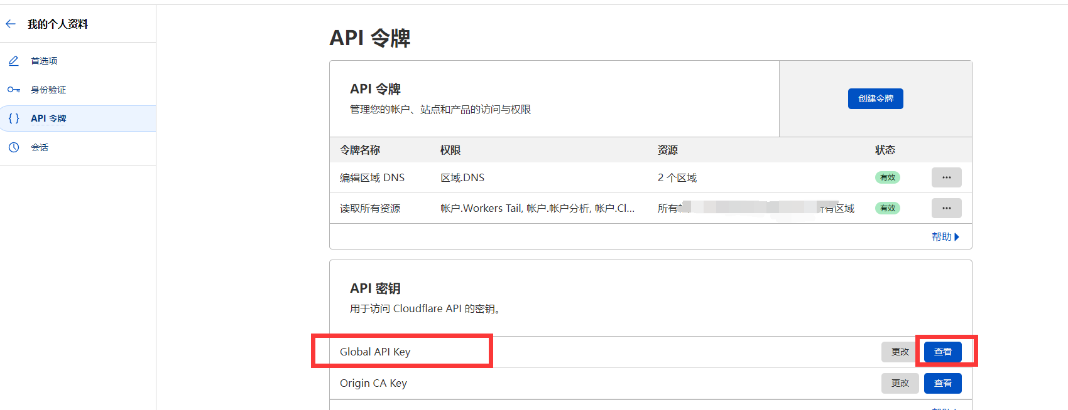Click the 帮助 arrow icon under the token table

pos(957,237)
